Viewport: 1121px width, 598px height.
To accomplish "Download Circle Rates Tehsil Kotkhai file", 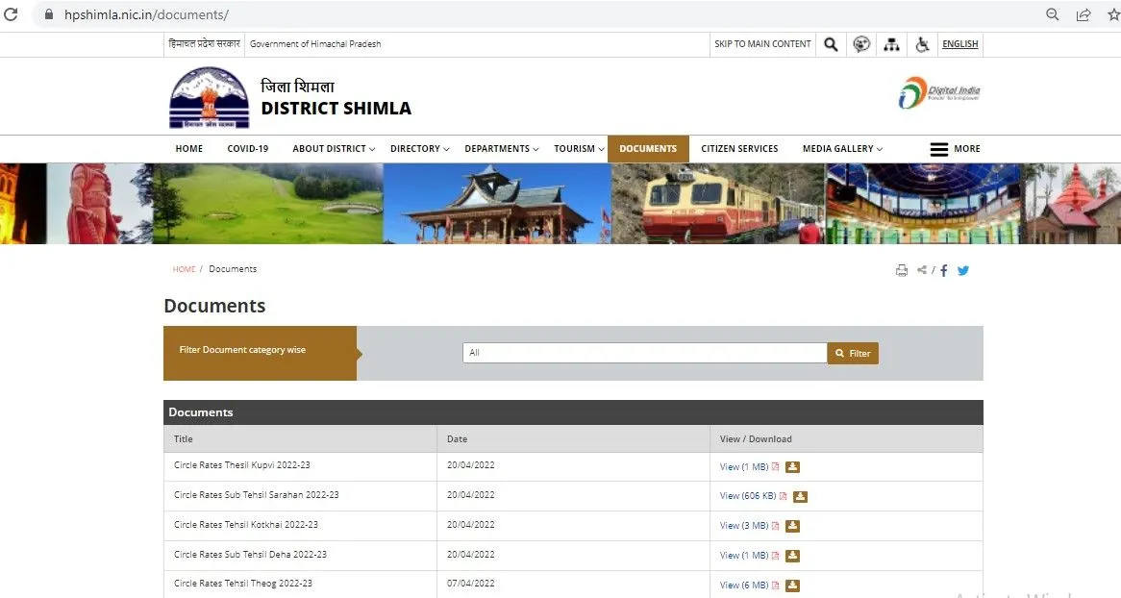I will 792,526.
